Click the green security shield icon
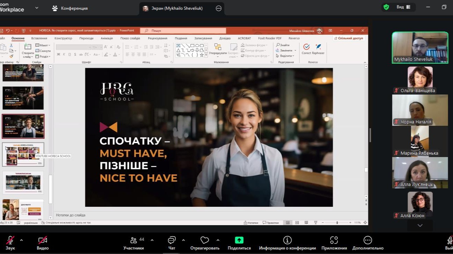This screenshot has height=254, width=453. (x=386, y=7)
